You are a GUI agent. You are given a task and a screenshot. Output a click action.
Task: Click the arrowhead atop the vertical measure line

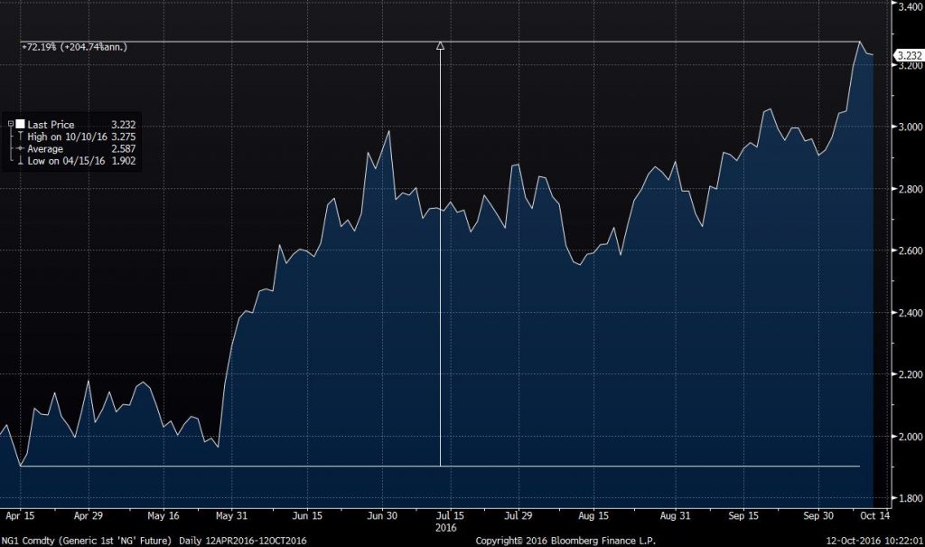440,44
